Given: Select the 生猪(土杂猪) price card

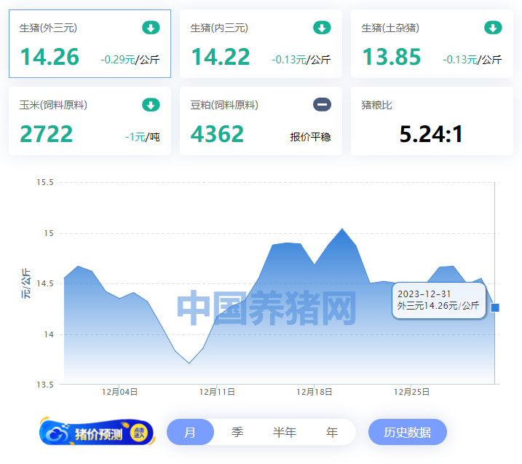Looking at the screenshot, I should [432, 44].
